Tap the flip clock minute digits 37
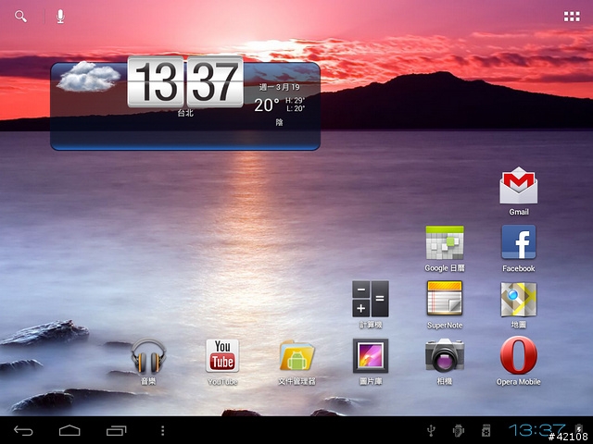 coord(215,82)
